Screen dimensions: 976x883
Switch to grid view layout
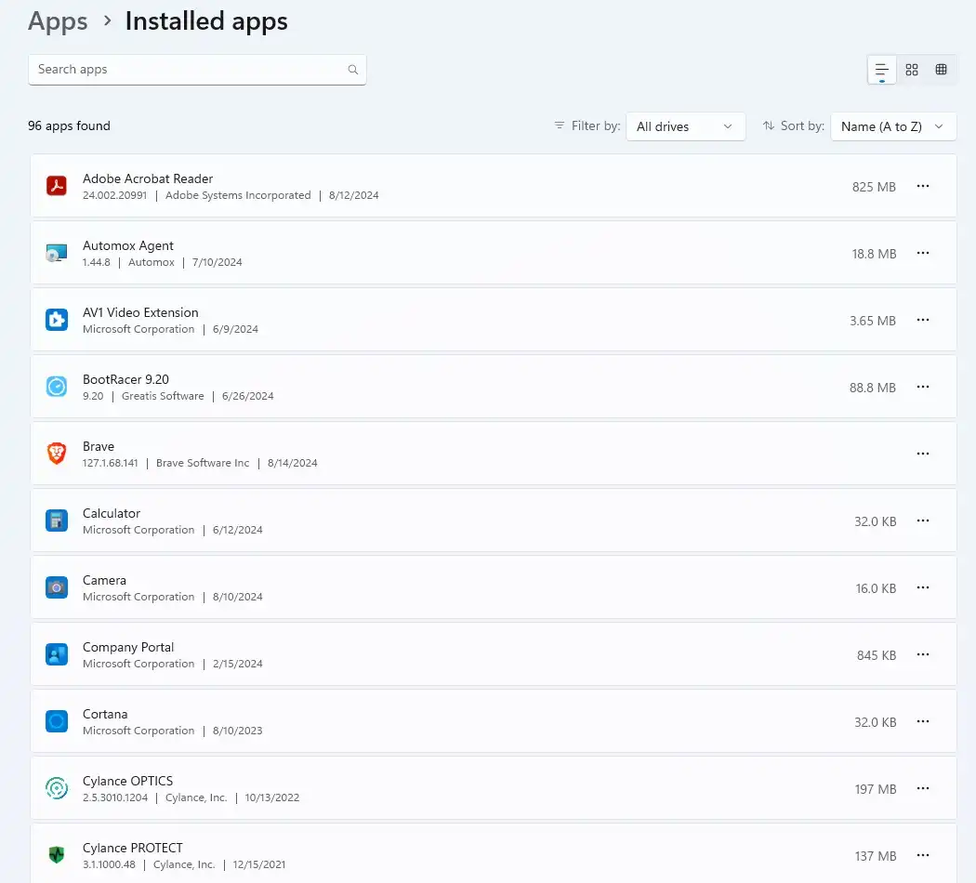click(x=912, y=70)
